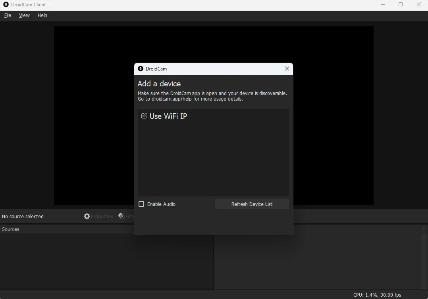Open the View menu
The height and width of the screenshot is (299, 428).
pos(24,15)
